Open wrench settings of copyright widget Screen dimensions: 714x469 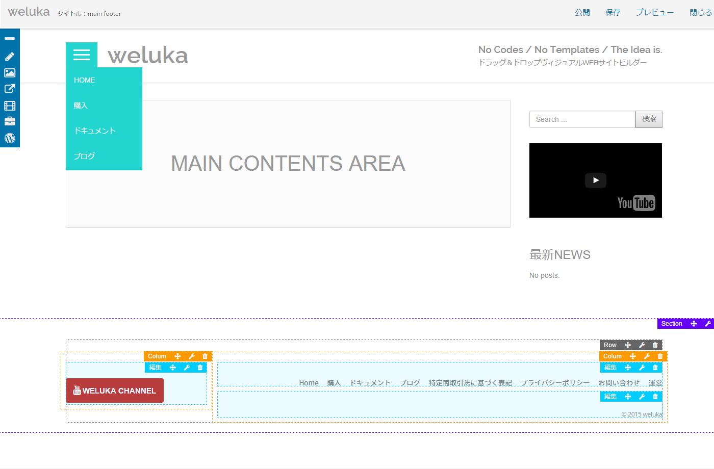click(x=642, y=397)
